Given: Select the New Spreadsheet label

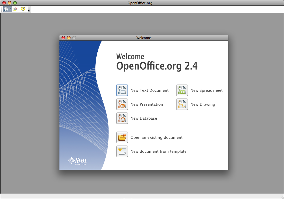Looking at the screenshot, I should (x=206, y=90).
